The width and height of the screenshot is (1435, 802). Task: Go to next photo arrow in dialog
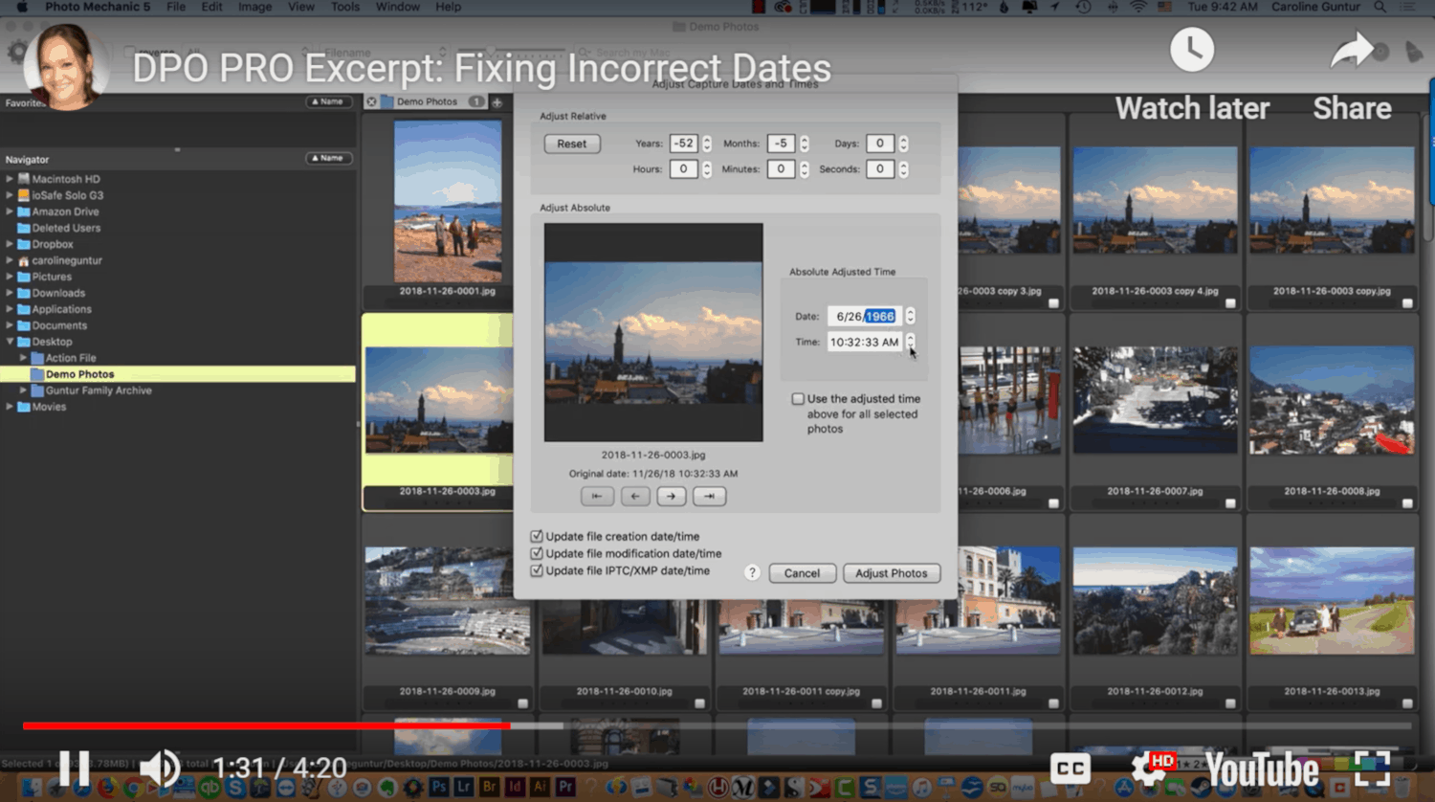672,496
